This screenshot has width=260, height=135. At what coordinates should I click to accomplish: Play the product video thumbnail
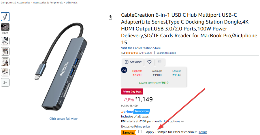point(5,27)
